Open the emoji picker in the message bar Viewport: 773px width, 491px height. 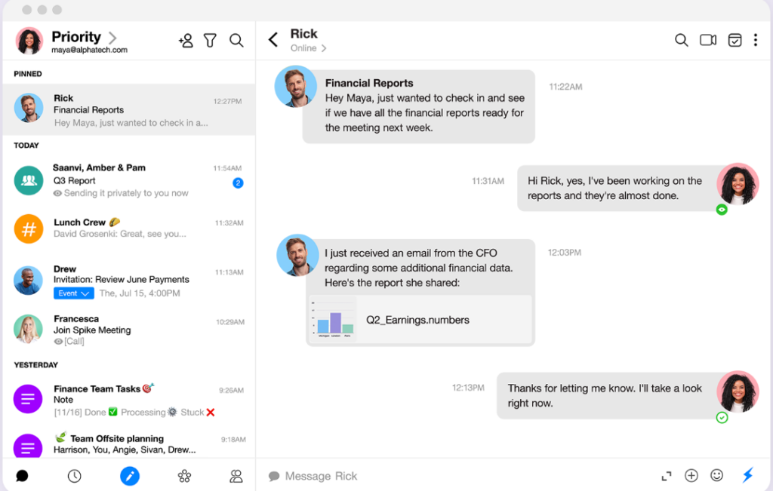point(716,476)
